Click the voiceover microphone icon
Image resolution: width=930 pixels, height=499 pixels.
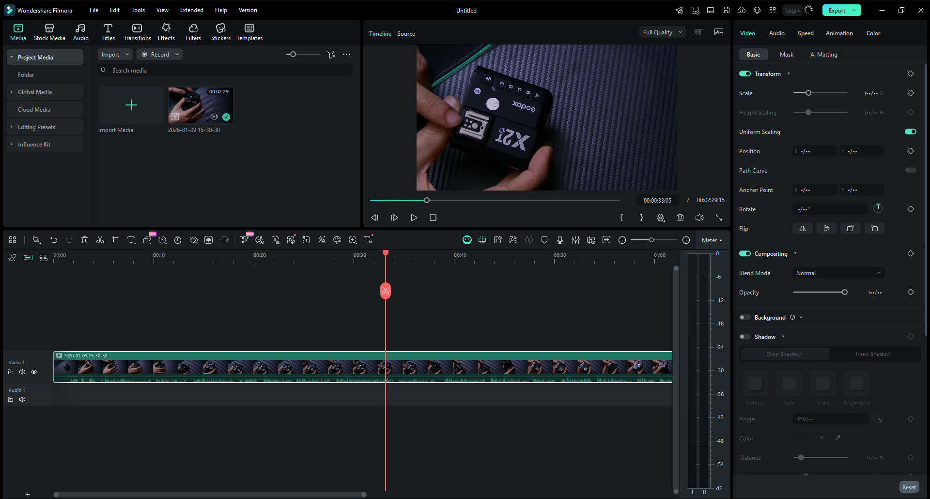coord(560,240)
